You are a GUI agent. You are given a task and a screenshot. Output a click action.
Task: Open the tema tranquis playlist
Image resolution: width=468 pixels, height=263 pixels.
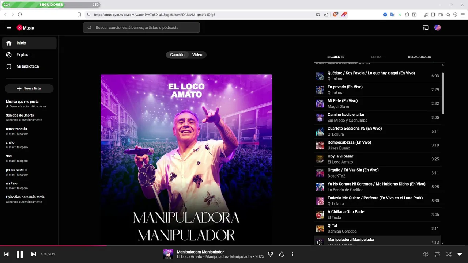[x=29, y=131]
